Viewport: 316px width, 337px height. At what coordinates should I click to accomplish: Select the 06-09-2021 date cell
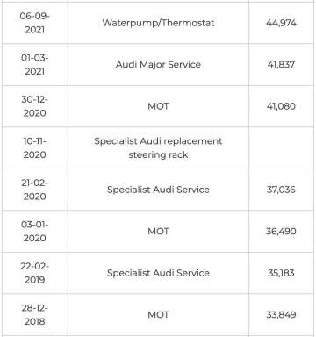pyautogui.click(x=35, y=23)
